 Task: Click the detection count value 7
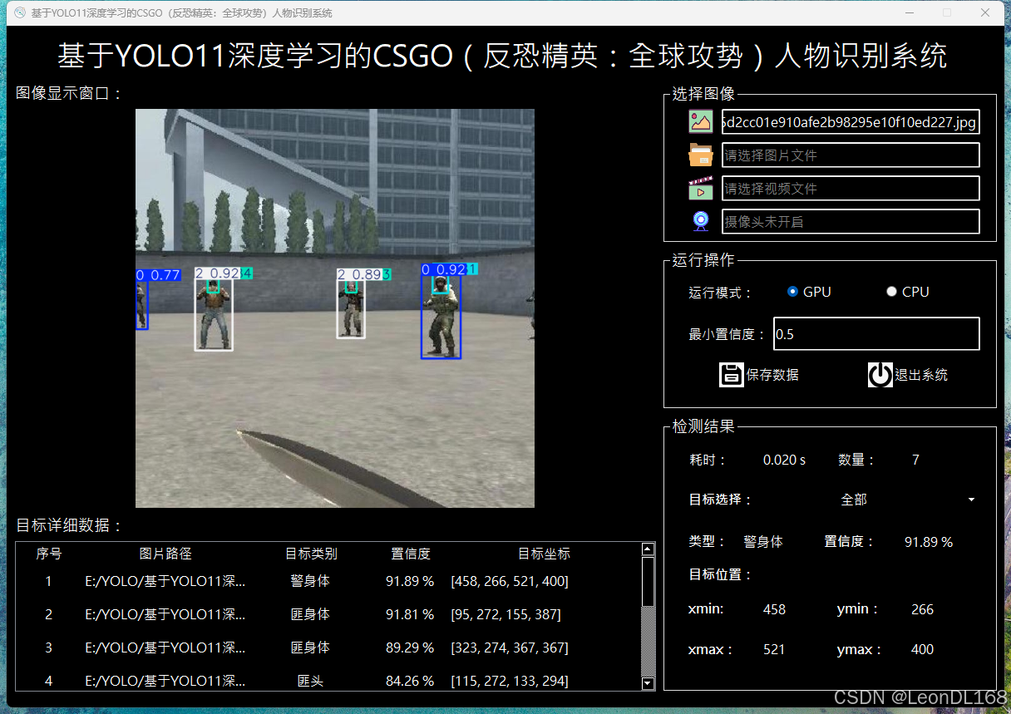point(915,460)
